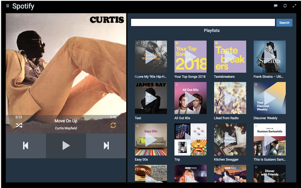
Task: Toggle the orange repeat icon
Action: tap(113, 125)
